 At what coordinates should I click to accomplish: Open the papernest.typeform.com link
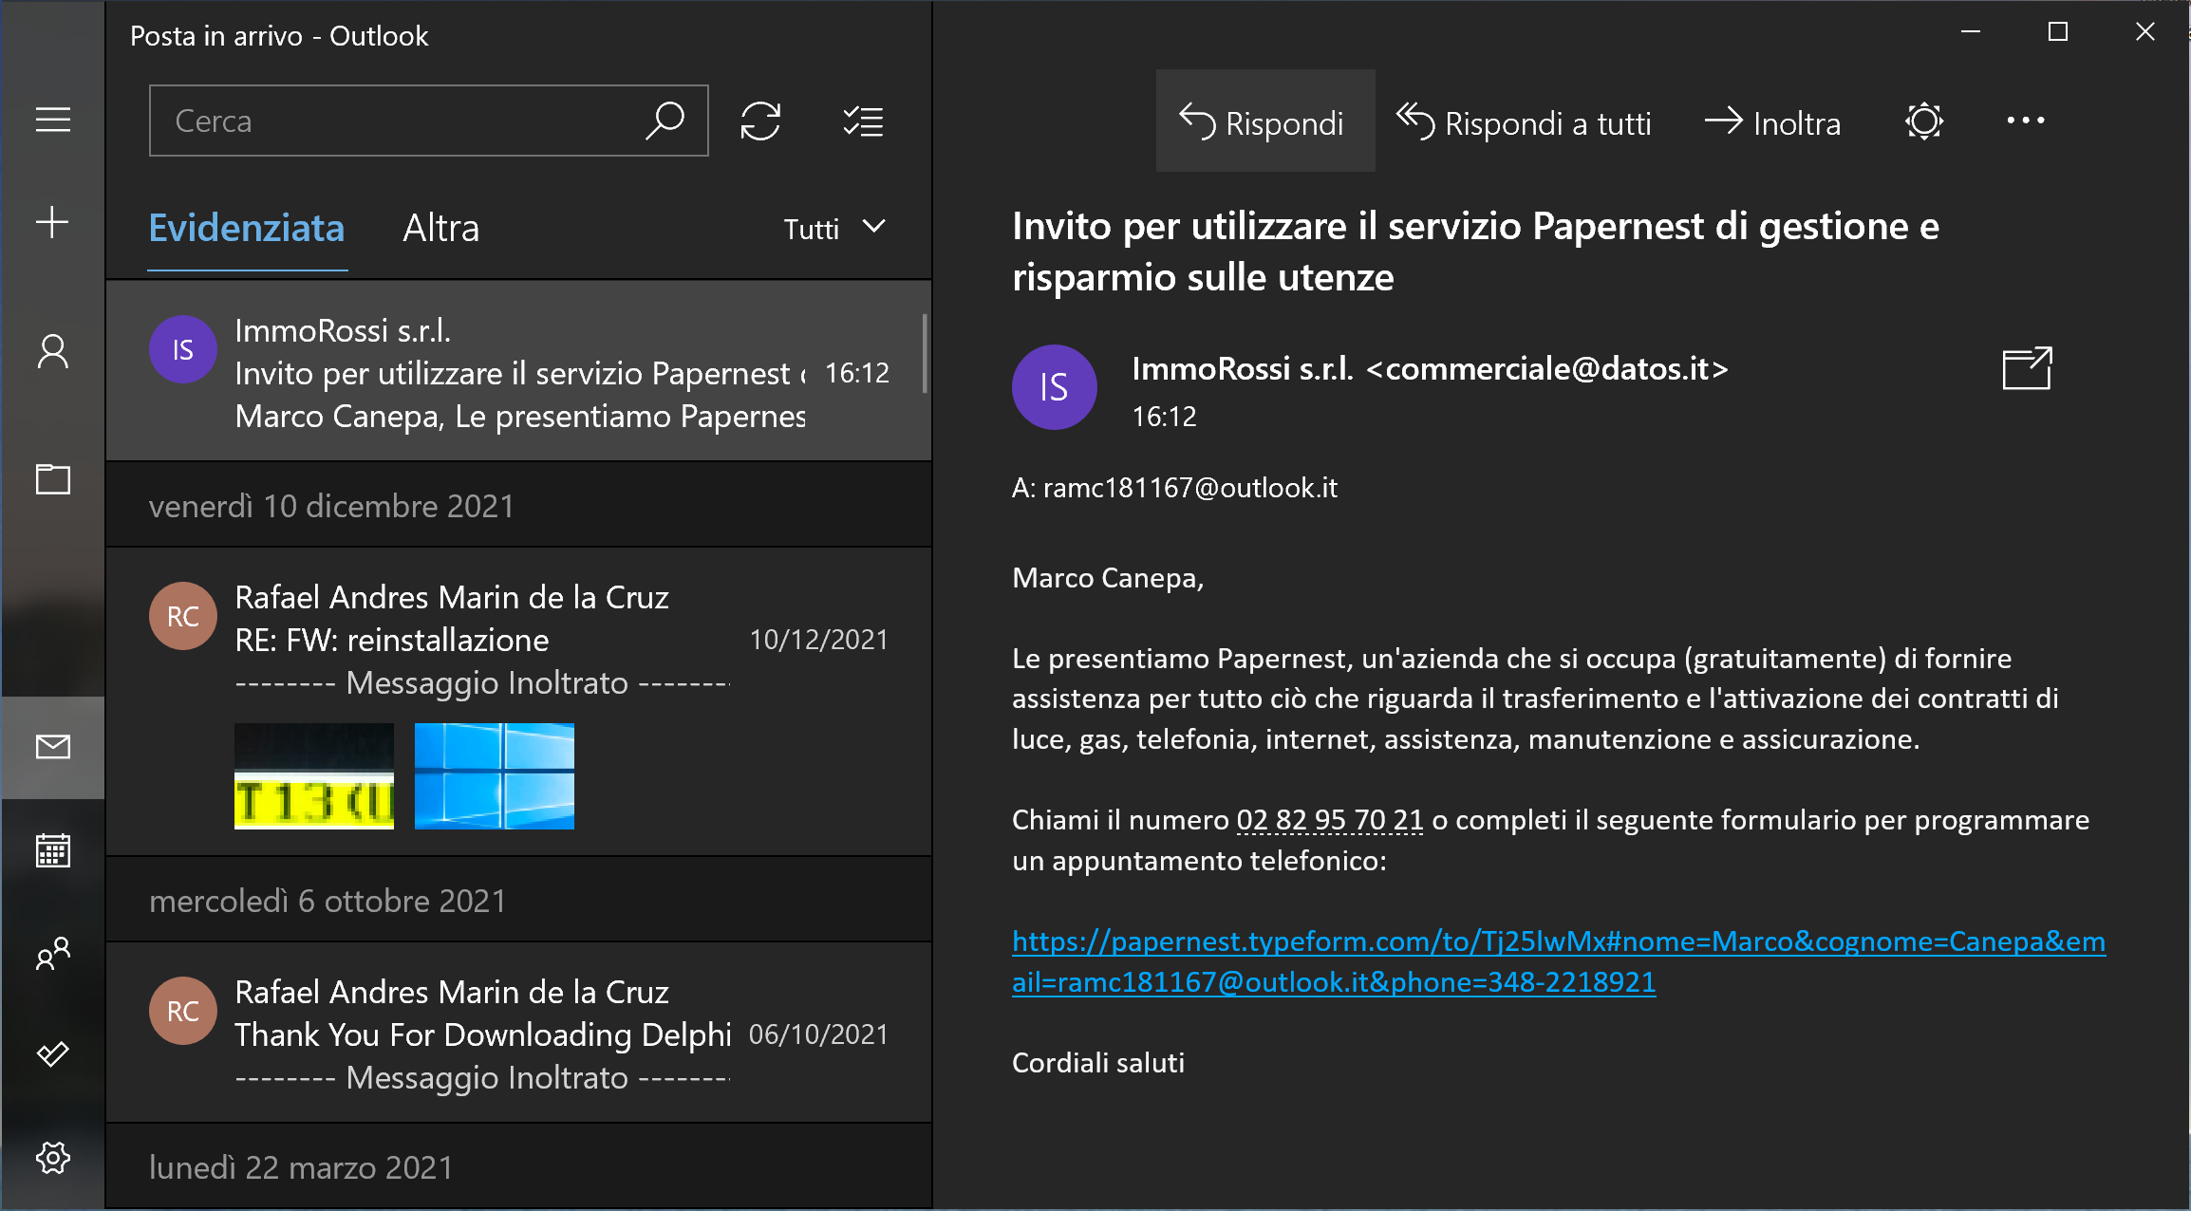1559,961
